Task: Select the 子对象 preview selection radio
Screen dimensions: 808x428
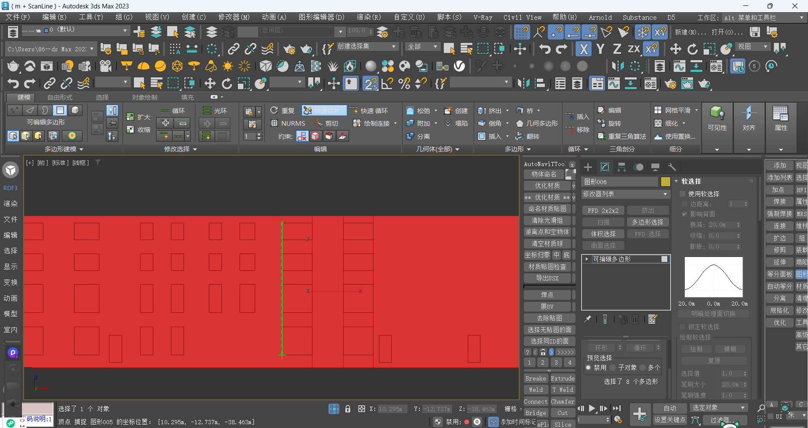Action: 613,367
